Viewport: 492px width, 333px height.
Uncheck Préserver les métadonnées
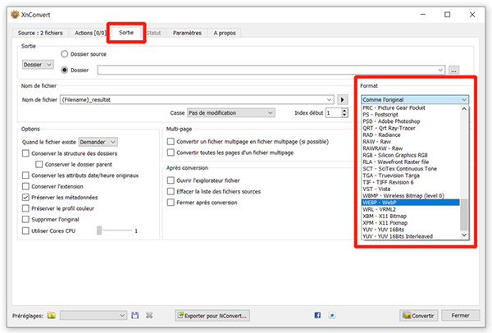[25, 198]
